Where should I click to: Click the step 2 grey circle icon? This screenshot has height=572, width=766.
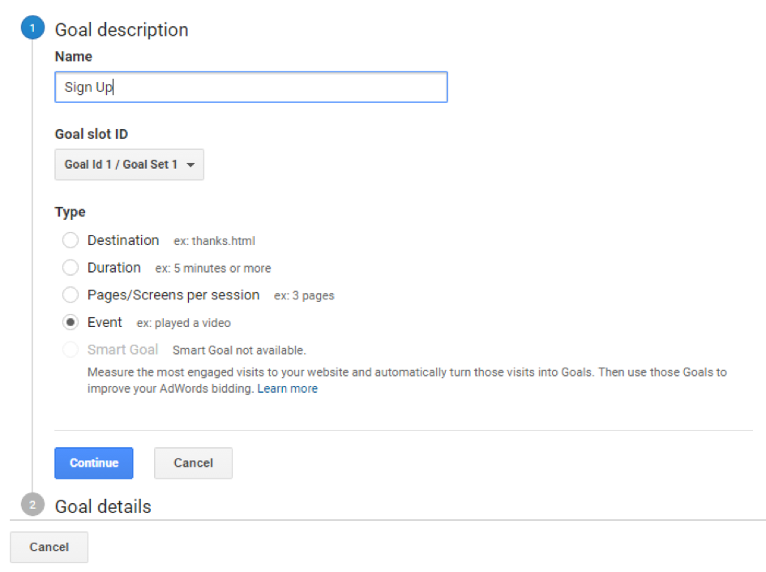(32, 505)
